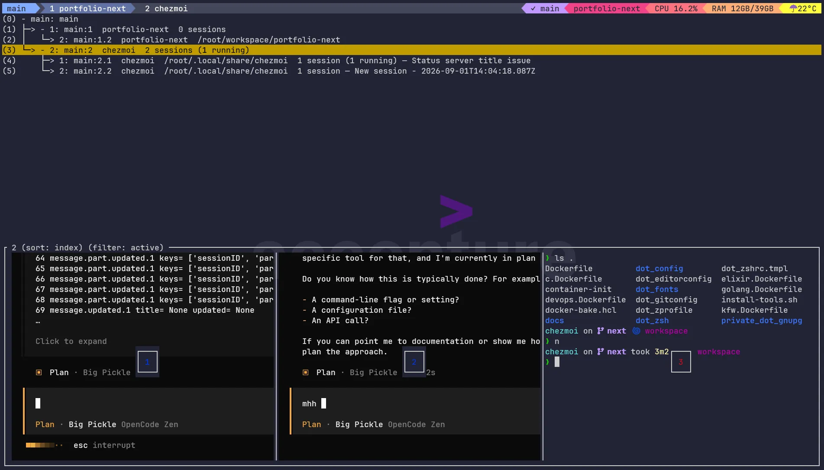The width and height of the screenshot is (824, 470).
Task: Click 'Dockerfile' in ls output
Action: click(569, 269)
